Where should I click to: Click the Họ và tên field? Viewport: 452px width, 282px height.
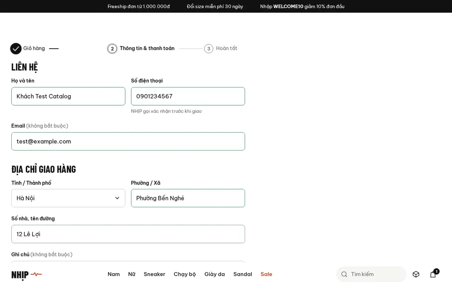click(x=68, y=96)
